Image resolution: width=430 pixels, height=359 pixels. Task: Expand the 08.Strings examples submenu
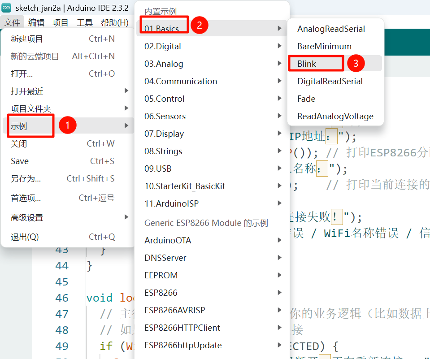(212, 151)
